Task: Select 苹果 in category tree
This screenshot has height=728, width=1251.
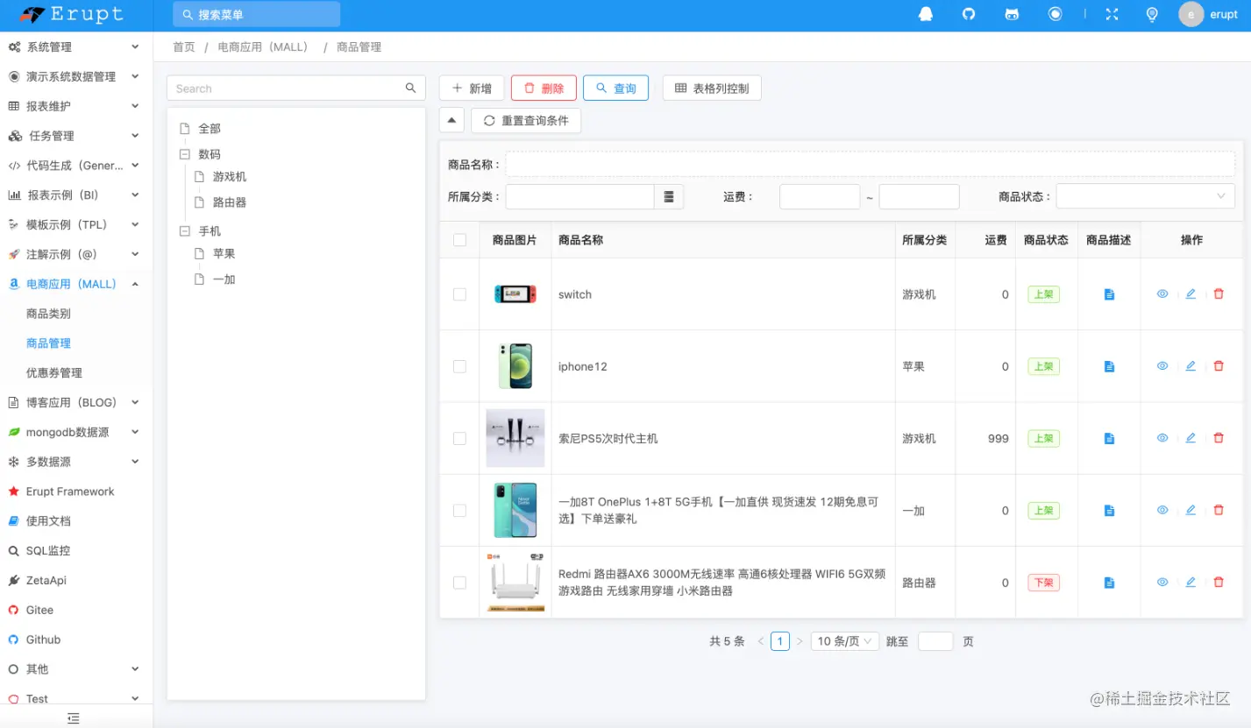Action: click(x=224, y=254)
